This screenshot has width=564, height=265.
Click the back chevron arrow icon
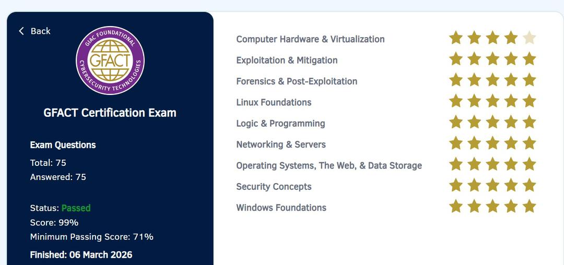click(21, 31)
